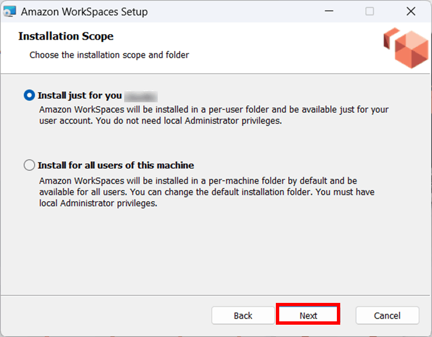432x337 pixels.
Task: Click the Amazon WorkSpaces installer icon in title bar
Action: (10, 12)
